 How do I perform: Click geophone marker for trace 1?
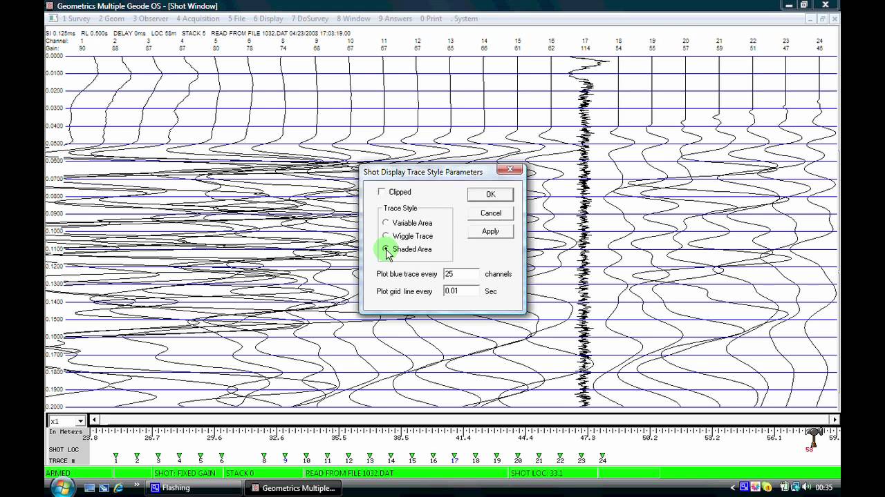tap(116, 456)
